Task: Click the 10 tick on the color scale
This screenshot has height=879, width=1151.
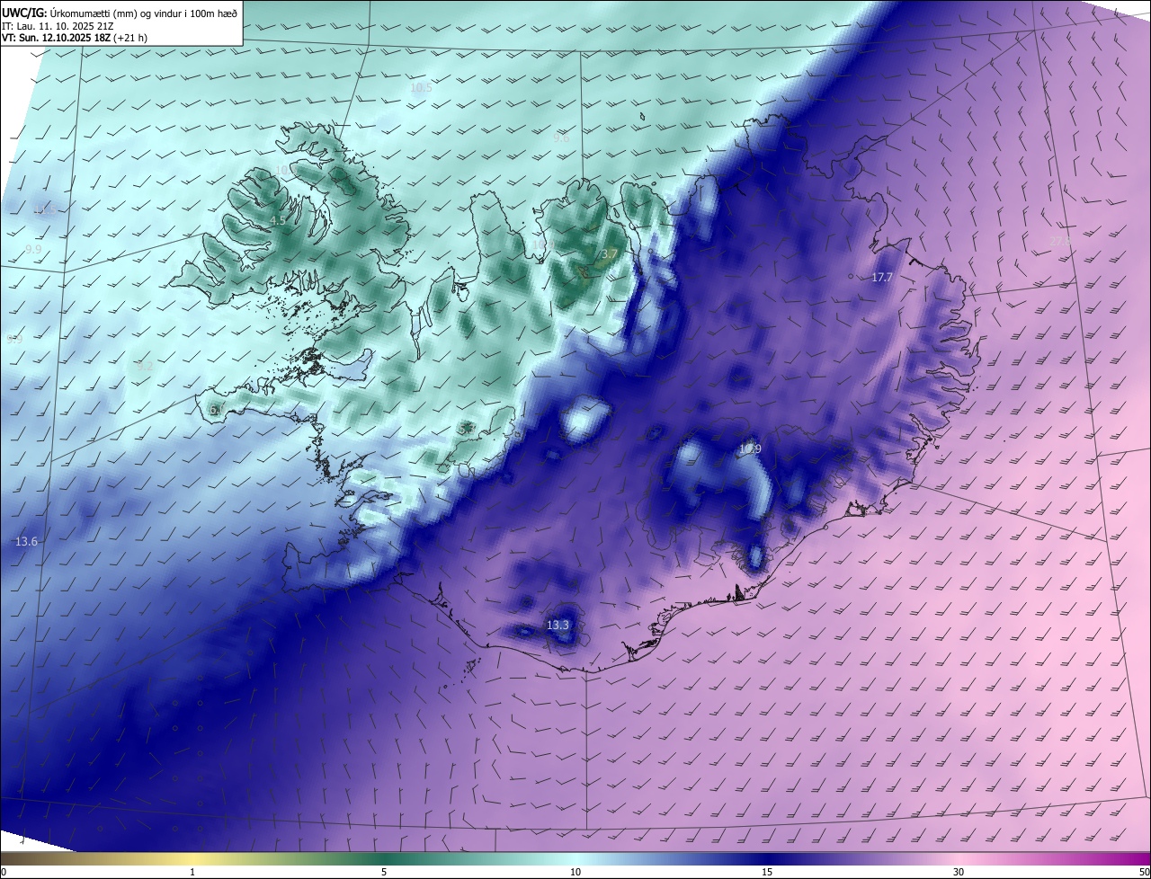Action: click(x=575, y=872)
